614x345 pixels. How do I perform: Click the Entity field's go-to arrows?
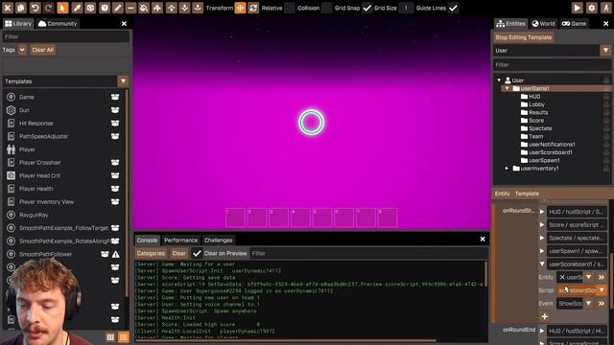(602, 277)
